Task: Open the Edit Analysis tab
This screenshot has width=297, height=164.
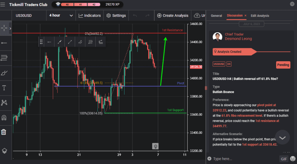Action: (260, 16)
